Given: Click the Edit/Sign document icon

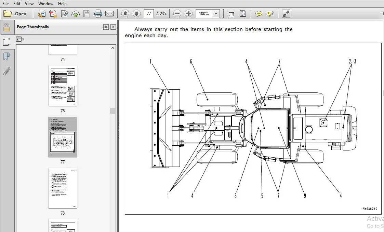Looking at the screenshot, I should click(64, 14).
